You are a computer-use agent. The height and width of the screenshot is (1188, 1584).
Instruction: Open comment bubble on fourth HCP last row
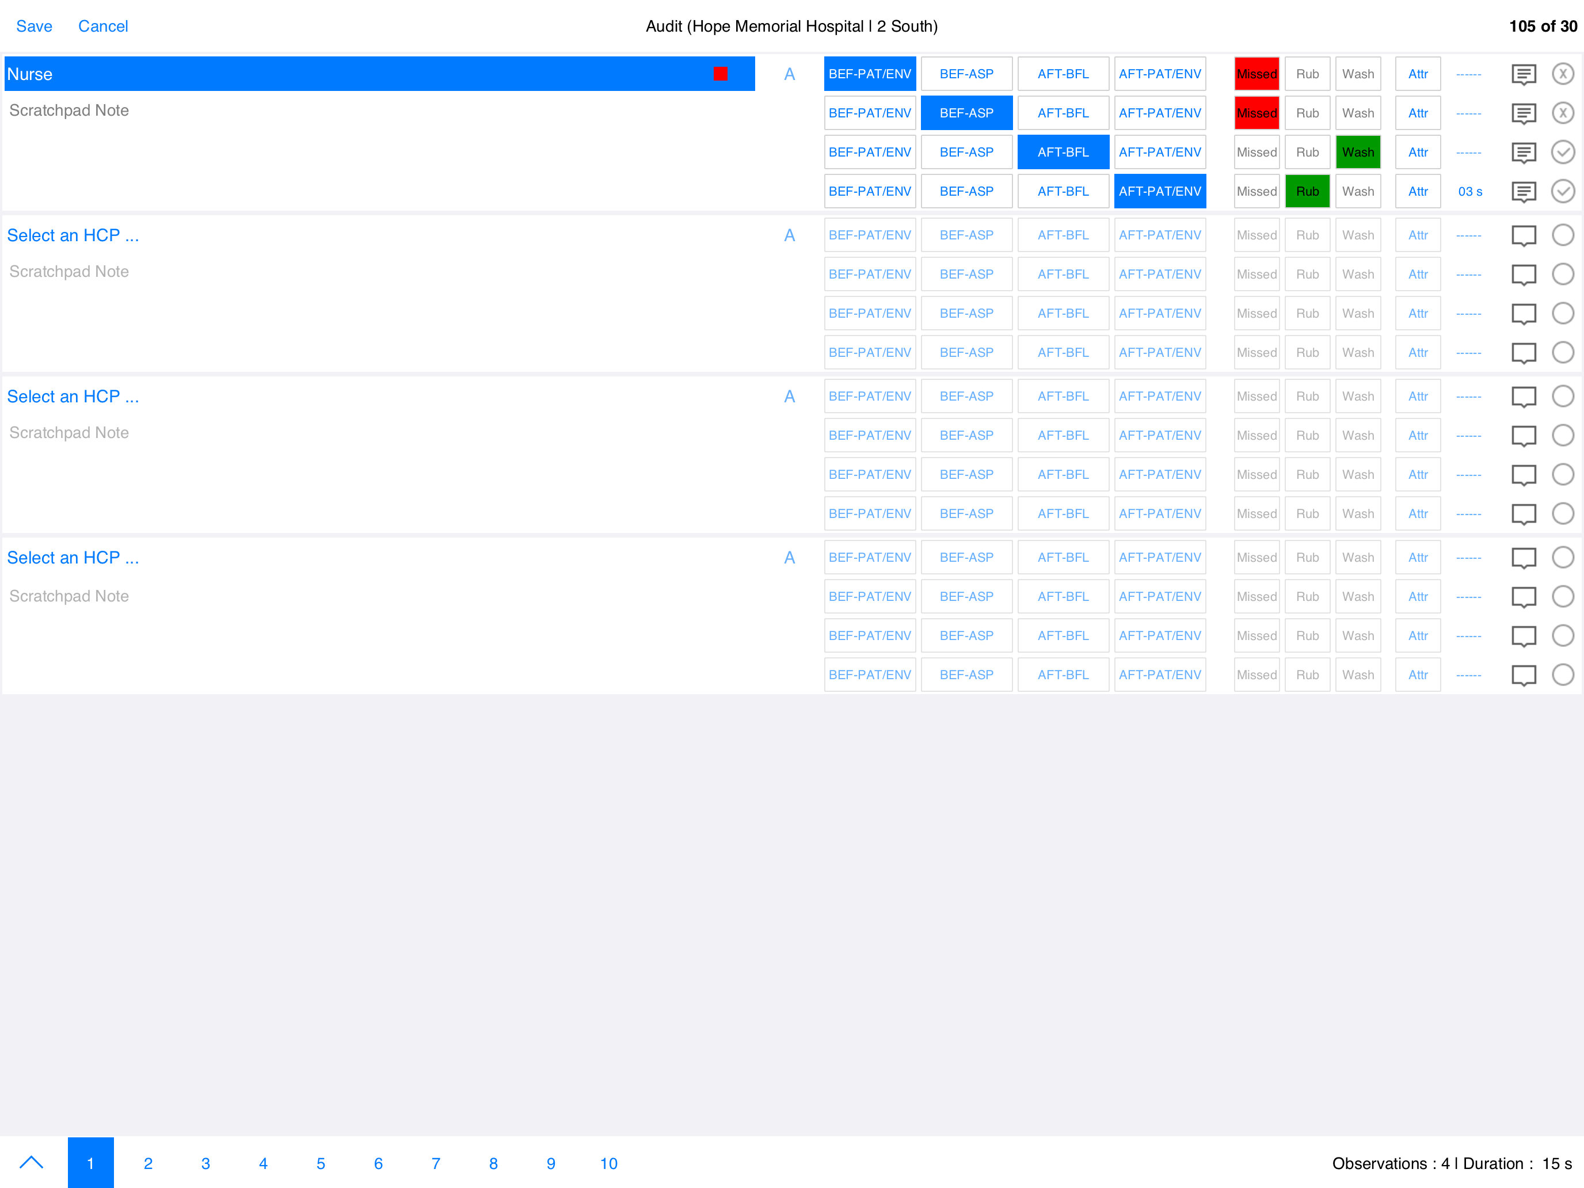pos(1523,675)
